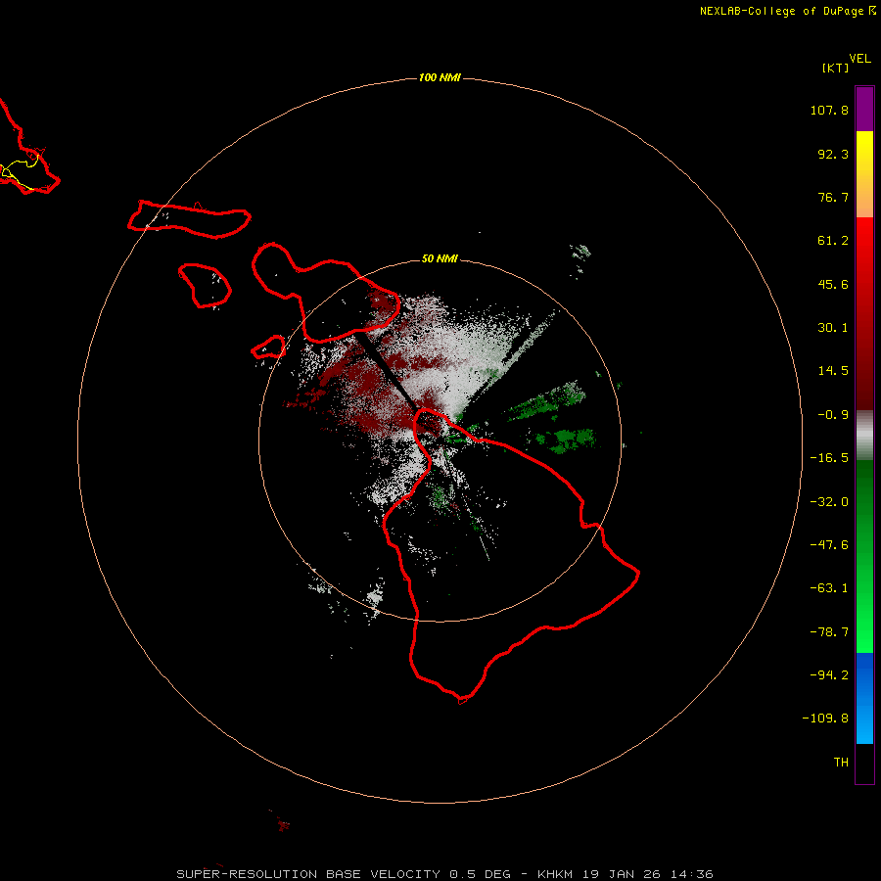Click the TH threshold label
This screenshot has height=881, width=881.
pos(841,763)
